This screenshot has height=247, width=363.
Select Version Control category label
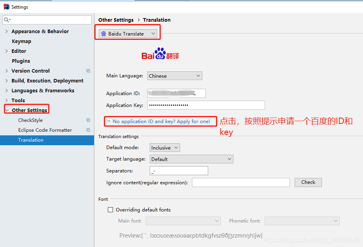tap(30, 71)
